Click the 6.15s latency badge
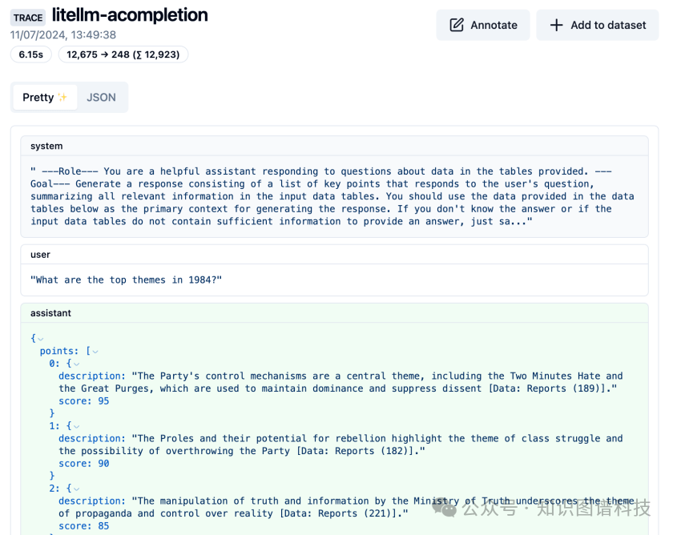Image resolution: width=673 pixels, height=535 pixels. 31,54
